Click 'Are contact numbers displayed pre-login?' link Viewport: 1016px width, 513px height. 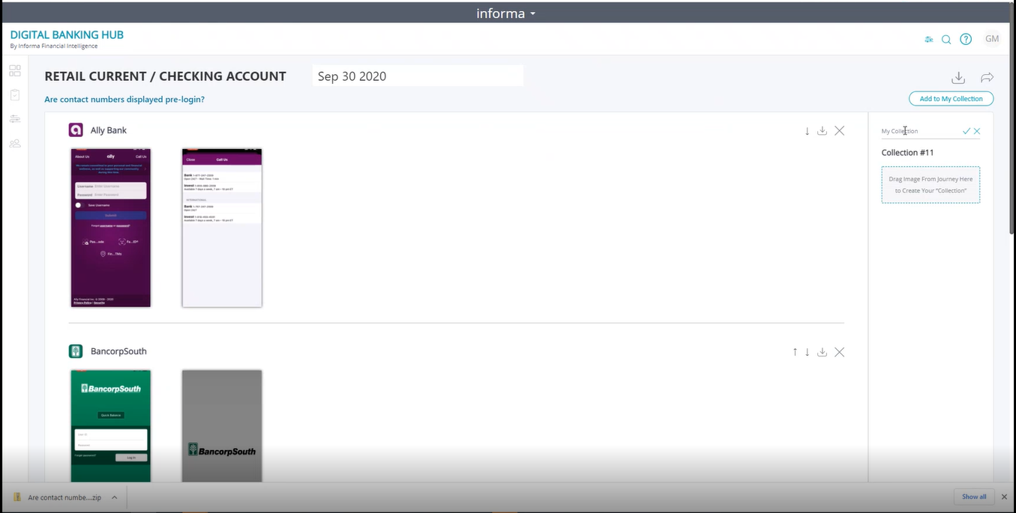coord(124,99)
